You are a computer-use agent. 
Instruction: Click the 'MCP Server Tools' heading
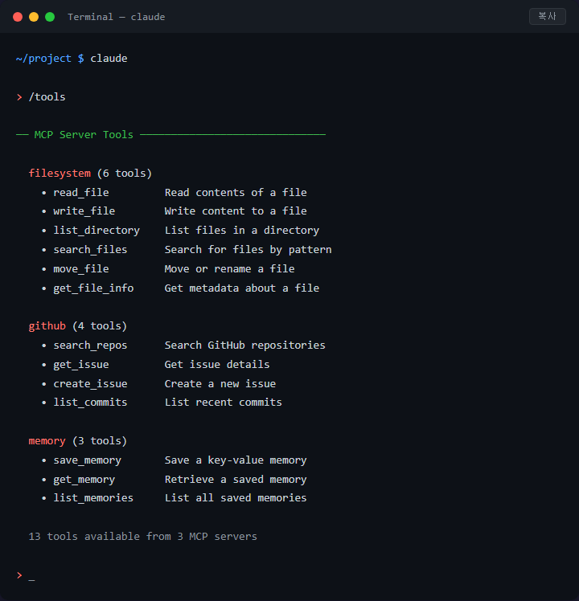pyautogui.click(x=84, y=134)
